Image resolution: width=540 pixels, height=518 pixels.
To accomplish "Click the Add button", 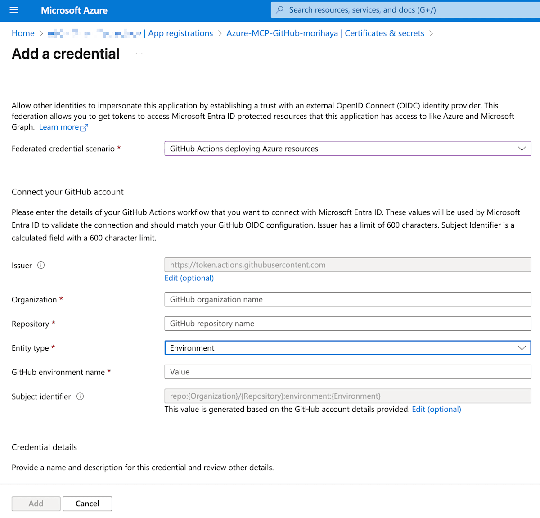I will [x=36, y=504].
